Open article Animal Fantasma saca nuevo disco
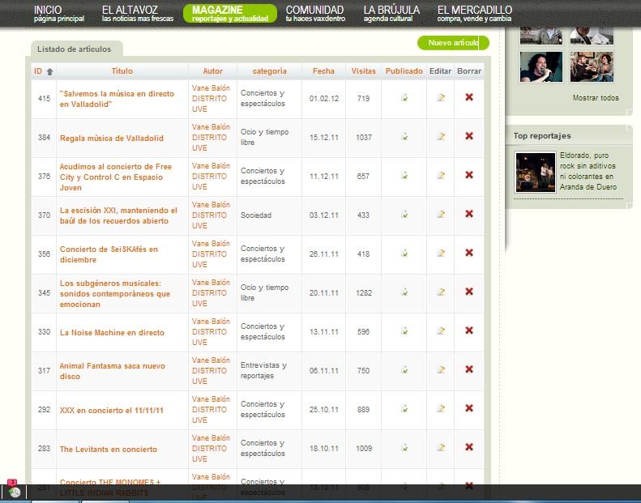Screen dimensions: 641x503 click(x=113, y=371)
